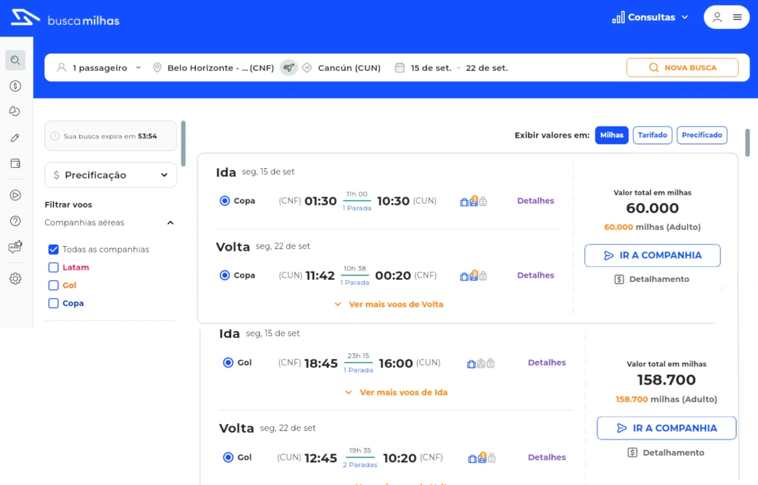Click the clock icon in the search expiry box
This screenshot has height=485, width=758.
55,136
